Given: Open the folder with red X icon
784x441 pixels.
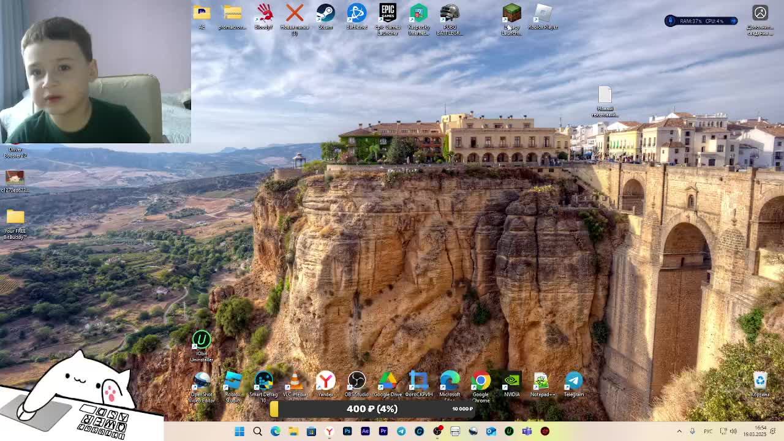Looking at the screenshot, I should coord(295,18).
